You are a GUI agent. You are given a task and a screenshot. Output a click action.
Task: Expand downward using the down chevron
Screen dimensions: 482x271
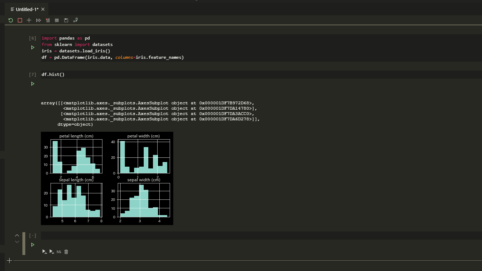tap(17, 241)
